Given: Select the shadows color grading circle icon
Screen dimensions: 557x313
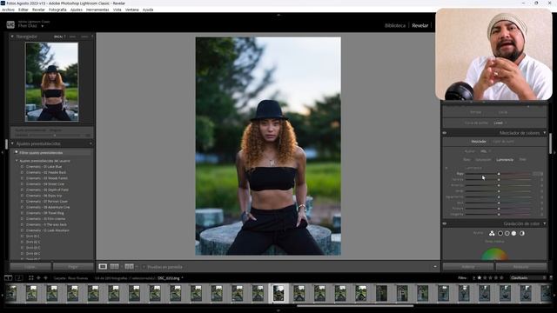Looking at the screenshot, I should (500, 233).
